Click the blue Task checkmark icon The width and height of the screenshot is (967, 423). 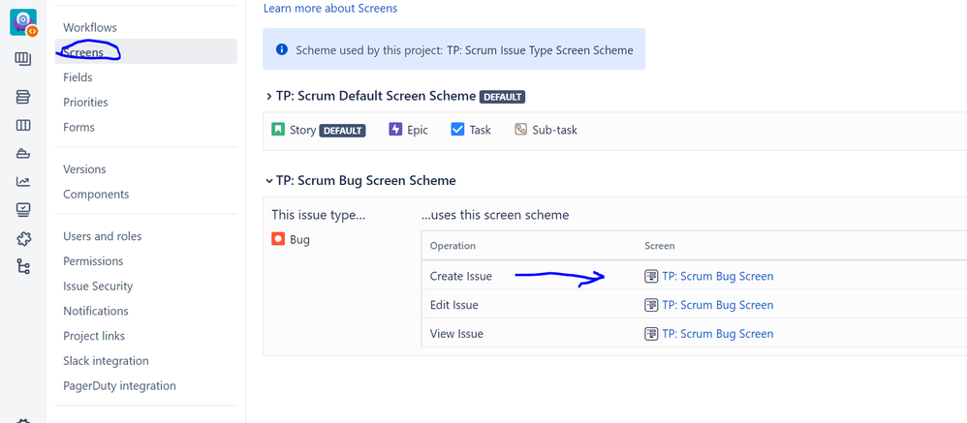point(457,130)
